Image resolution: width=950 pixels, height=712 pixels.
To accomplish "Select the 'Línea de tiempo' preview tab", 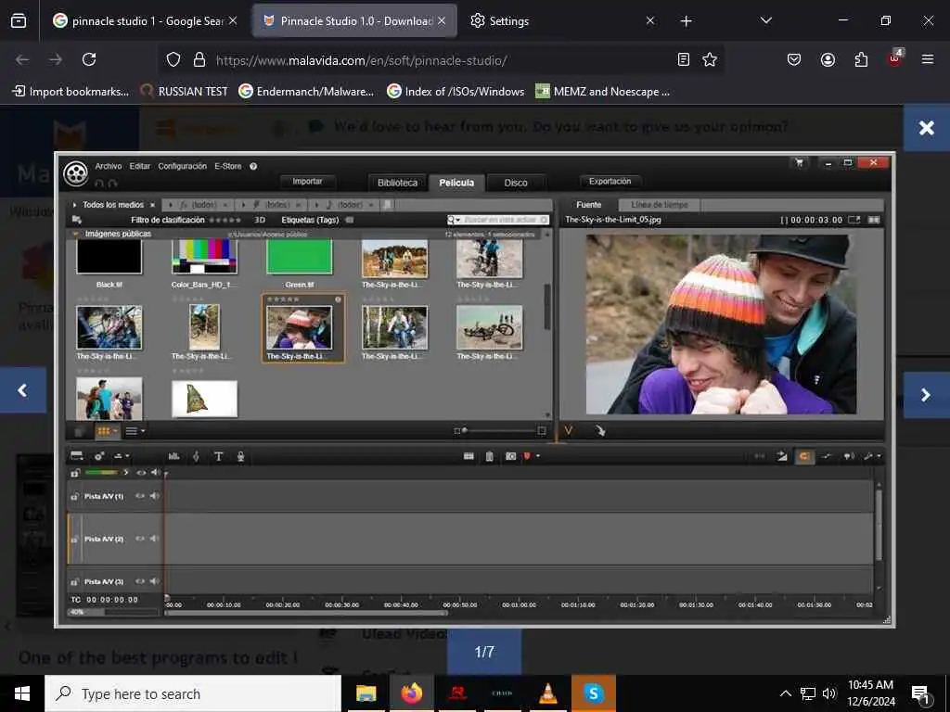I will [660, 205].
